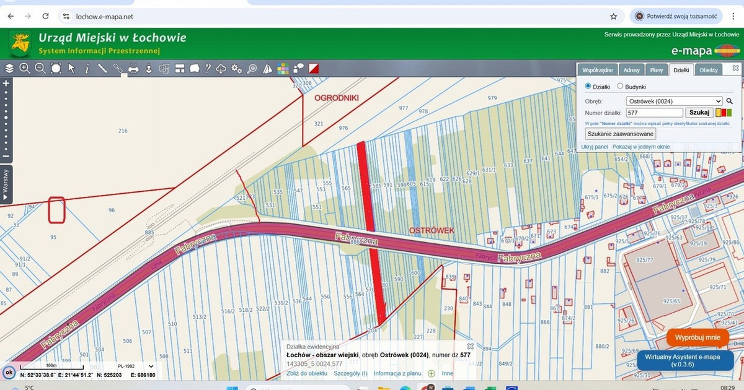Click the Numer działki input field
744x390 pixels.
pos(654,113)
